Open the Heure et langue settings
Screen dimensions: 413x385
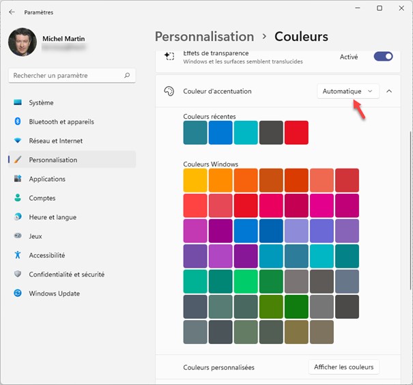[x=52, y=217]
